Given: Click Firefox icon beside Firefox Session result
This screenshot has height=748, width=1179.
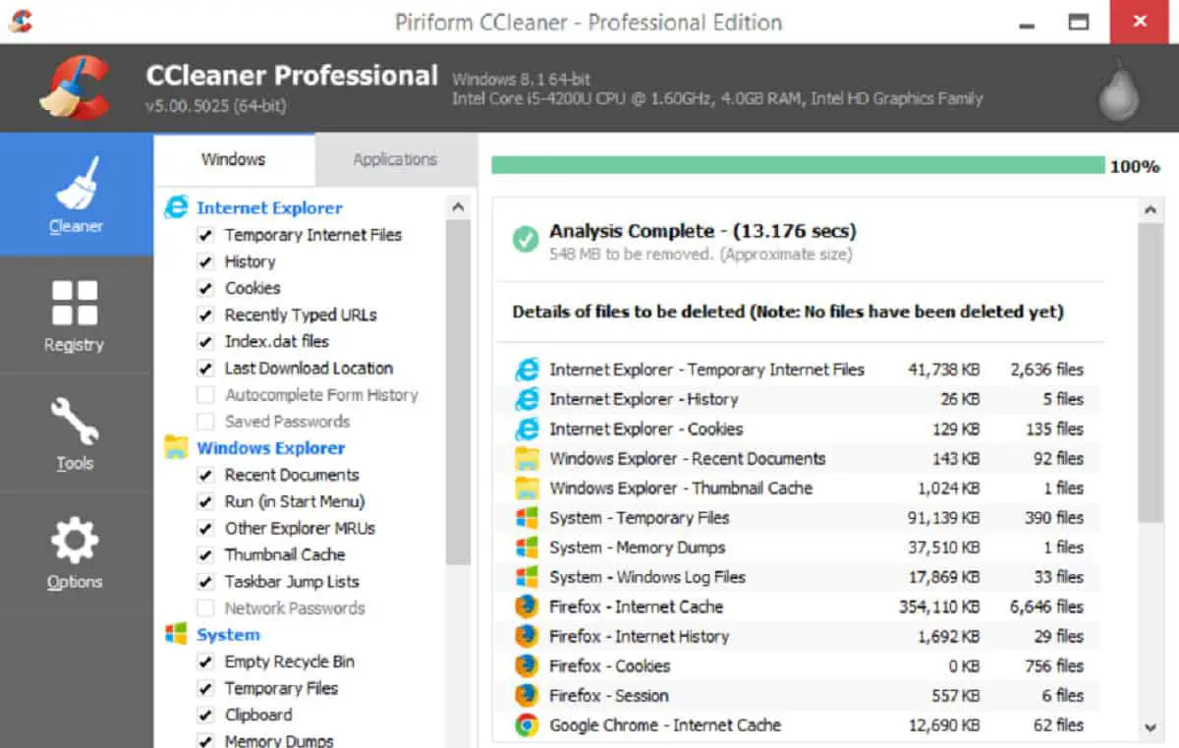Looking at the screenshot, I should pos(528,695).
